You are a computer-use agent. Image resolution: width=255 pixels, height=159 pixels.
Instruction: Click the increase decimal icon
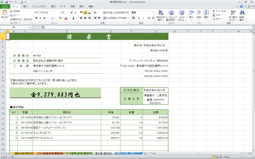149,18
